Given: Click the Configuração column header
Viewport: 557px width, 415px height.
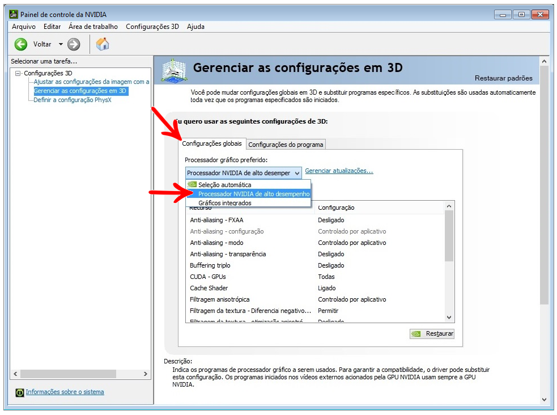Looking at the screenshot, I should (380, 208).
